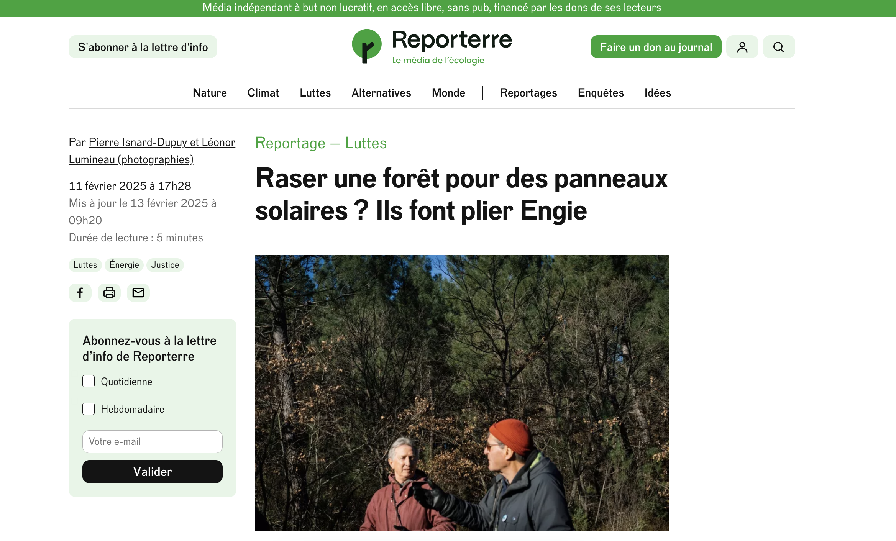Screen dimensions: 896x541
Task: Open the forest article photo
Action: pos(462,393)
